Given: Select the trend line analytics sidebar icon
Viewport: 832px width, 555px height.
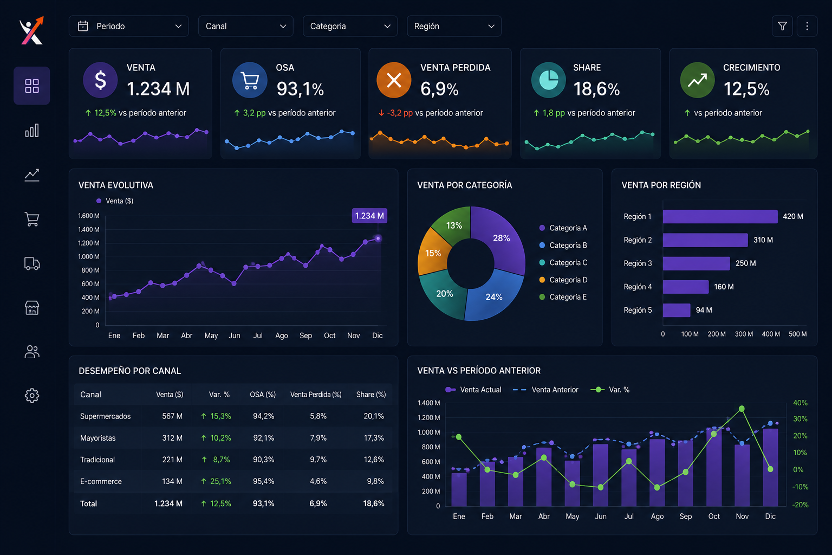Looking at the screenshot, I should (x=32, y=175).
